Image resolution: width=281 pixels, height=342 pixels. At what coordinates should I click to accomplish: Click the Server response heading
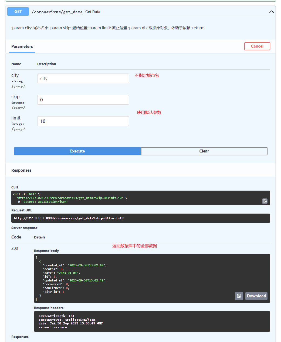coord(24,228)
